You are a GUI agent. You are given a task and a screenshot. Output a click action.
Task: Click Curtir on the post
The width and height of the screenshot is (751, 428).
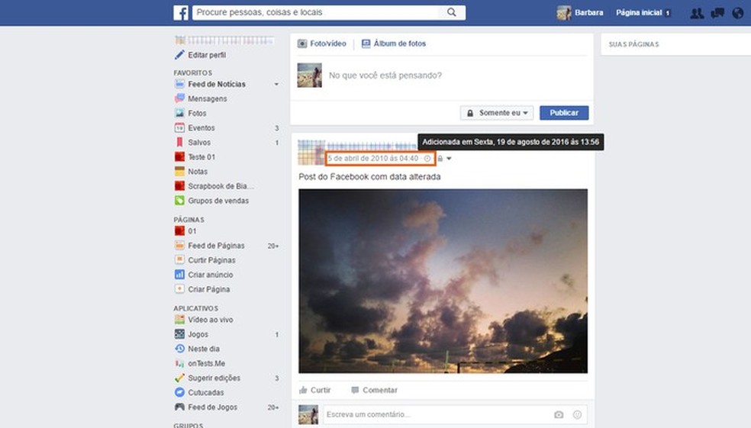[314, 390]
